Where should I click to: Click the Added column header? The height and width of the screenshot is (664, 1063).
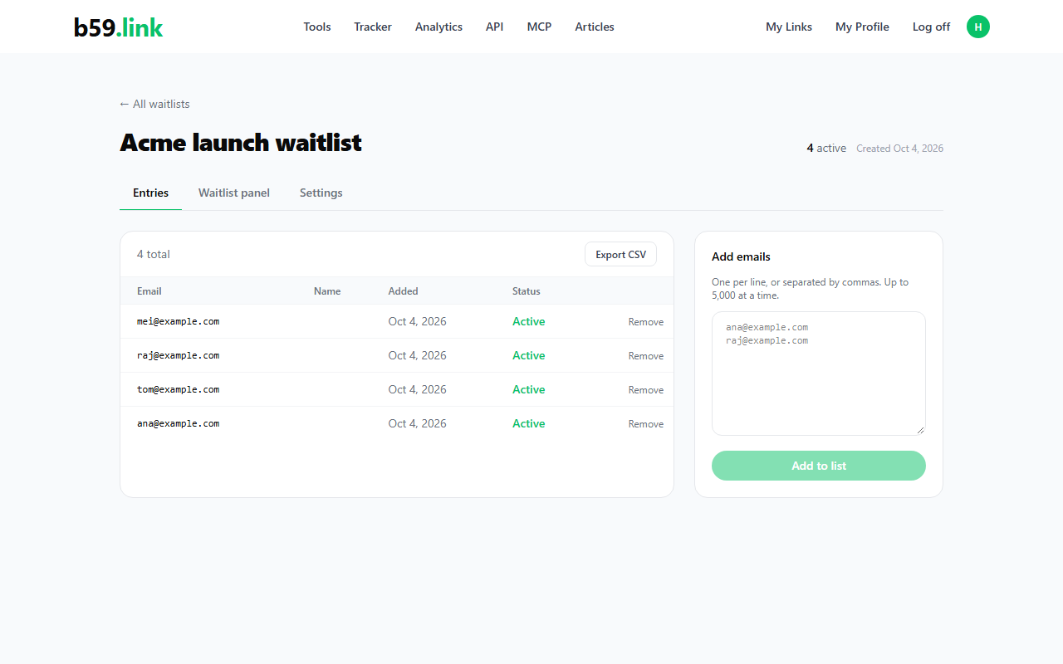[403, 291]
